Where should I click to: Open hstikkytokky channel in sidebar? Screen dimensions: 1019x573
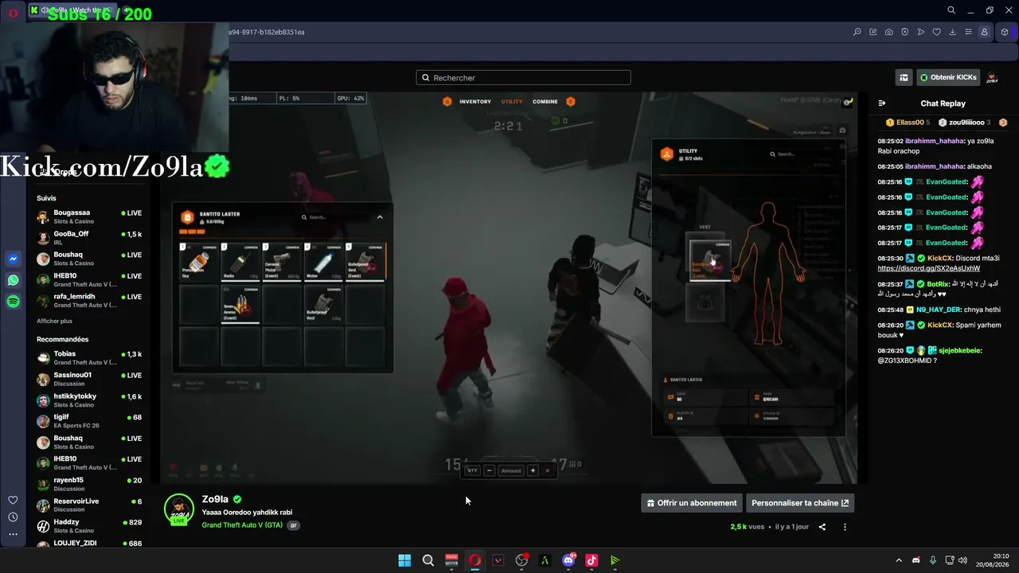pos(89,400)
